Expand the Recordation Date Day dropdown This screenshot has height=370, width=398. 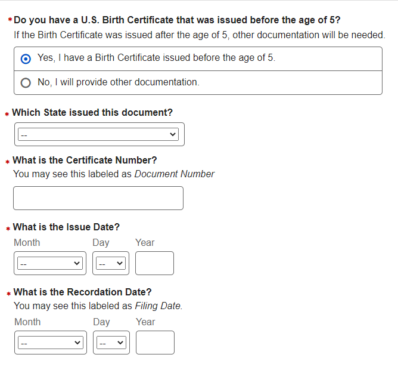[111, 343]
